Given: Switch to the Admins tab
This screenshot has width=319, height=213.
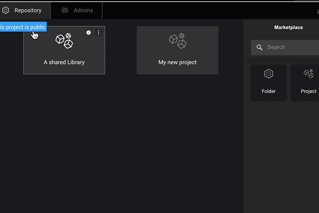Looking at the screenshot, I should 82,10.
